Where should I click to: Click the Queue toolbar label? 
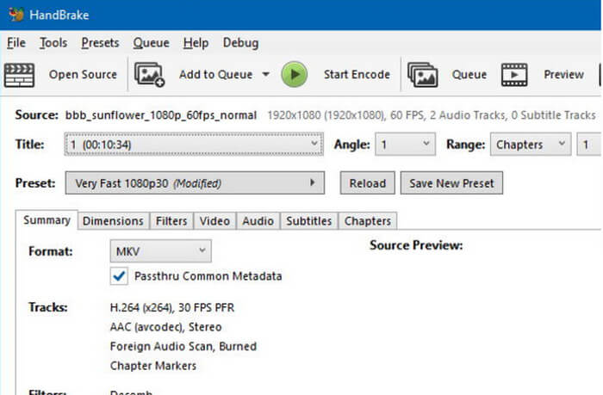coord(469,75)
